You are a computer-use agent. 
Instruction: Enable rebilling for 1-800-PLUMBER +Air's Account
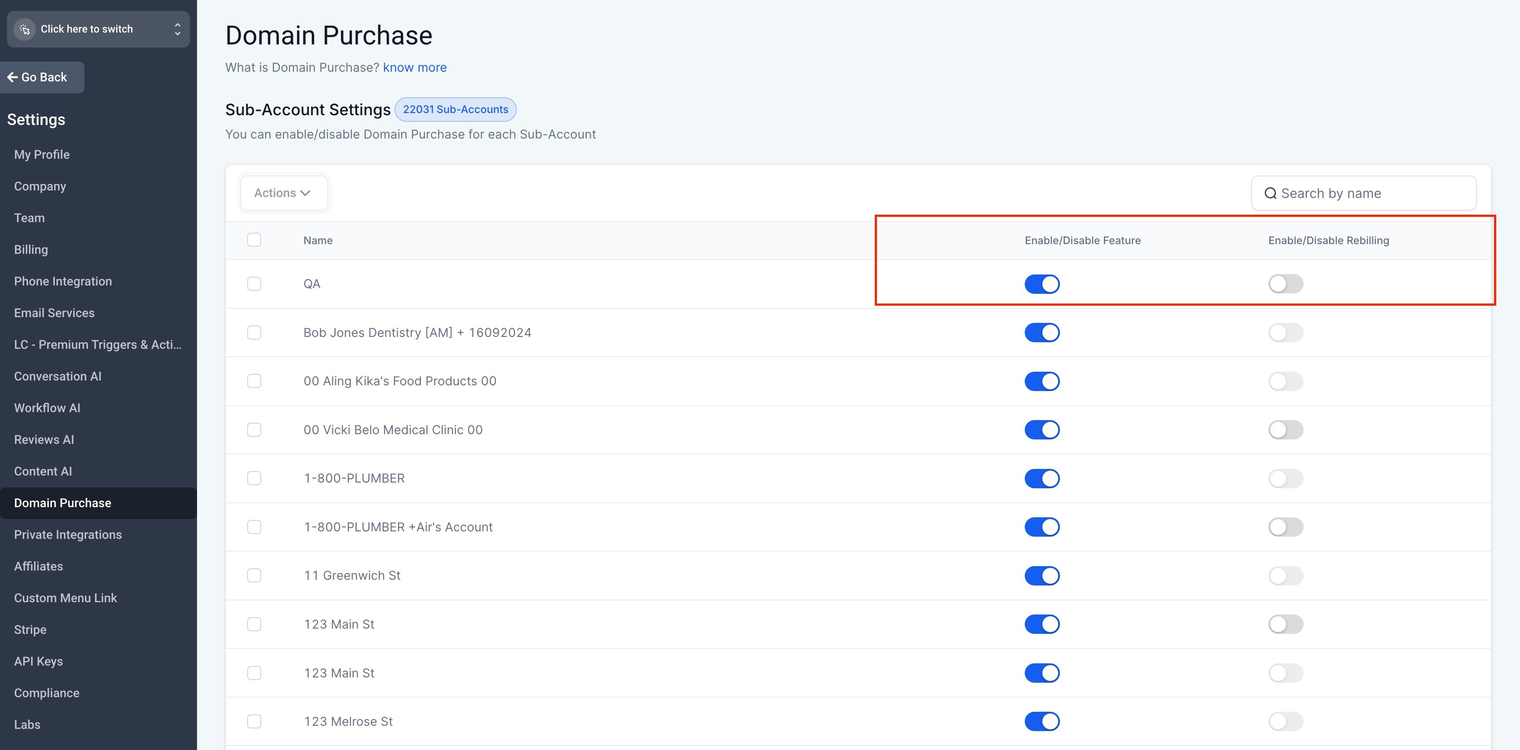[1286, 527]
